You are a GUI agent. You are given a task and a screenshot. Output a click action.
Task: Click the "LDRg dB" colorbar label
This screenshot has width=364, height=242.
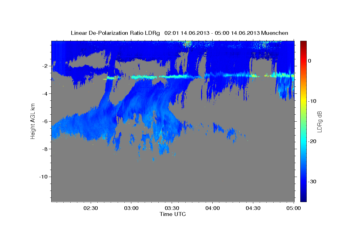(x=319, y=121)
